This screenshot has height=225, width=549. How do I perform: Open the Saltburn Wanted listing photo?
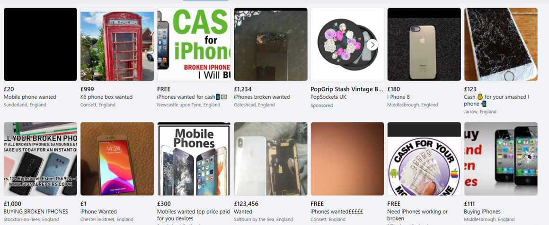point(271,159)
